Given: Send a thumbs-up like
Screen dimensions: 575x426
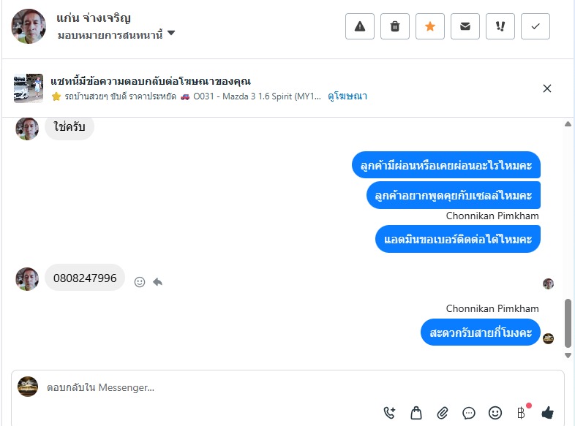Looking at the screenshot, I should (x=547, y=413).
